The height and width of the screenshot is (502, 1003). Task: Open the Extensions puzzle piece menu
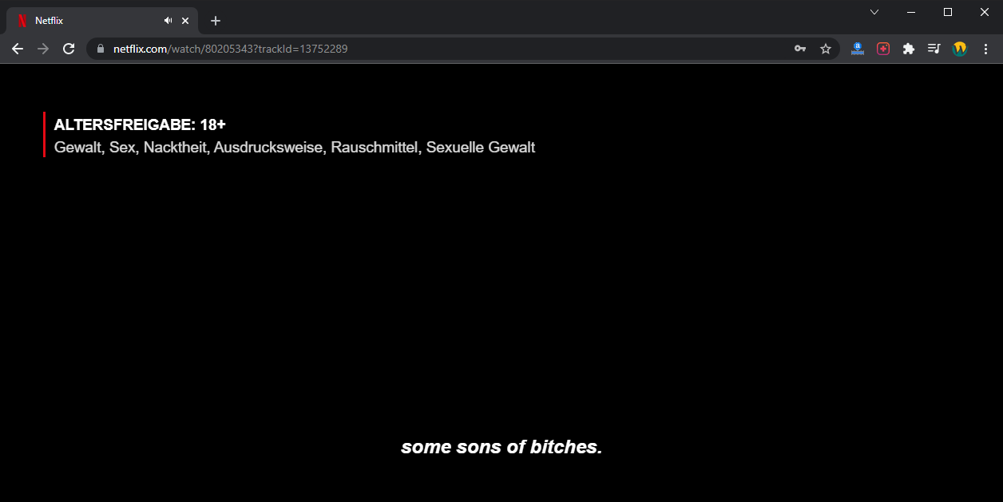coord(909,49)
